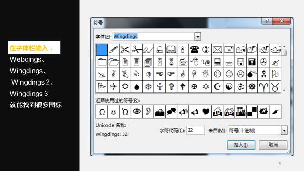Pick the yin yang symbol
The width and height of the screenshot is (304, 171).
point(229,86)
